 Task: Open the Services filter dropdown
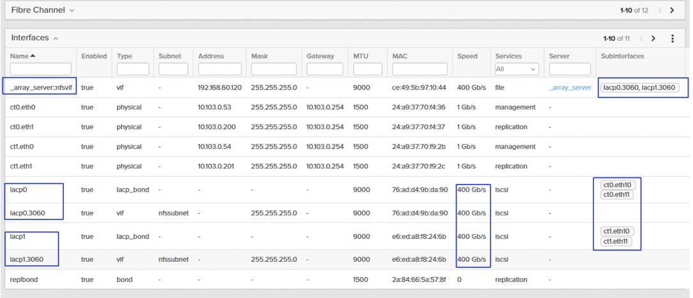(x=516, y=69)
